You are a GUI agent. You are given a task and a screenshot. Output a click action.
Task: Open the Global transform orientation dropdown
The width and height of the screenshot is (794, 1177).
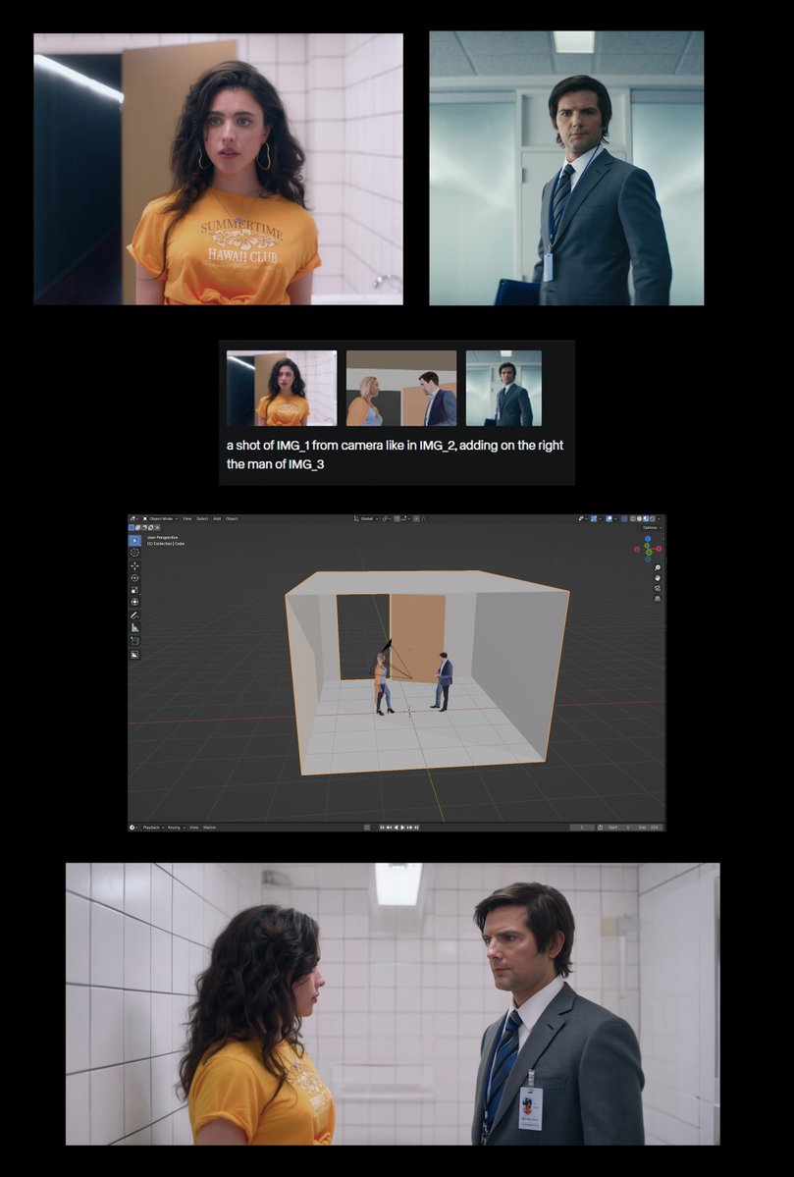point(366,518)
